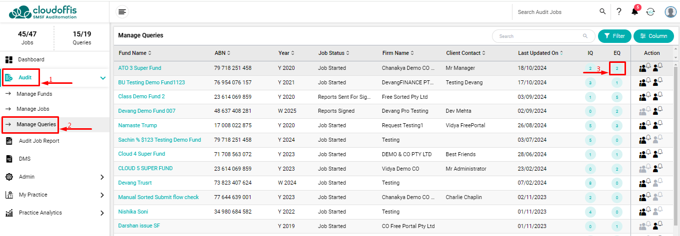Open Manage Funds in the sidebar
Screen dimensions: 680x236
[x=34, y=94]
